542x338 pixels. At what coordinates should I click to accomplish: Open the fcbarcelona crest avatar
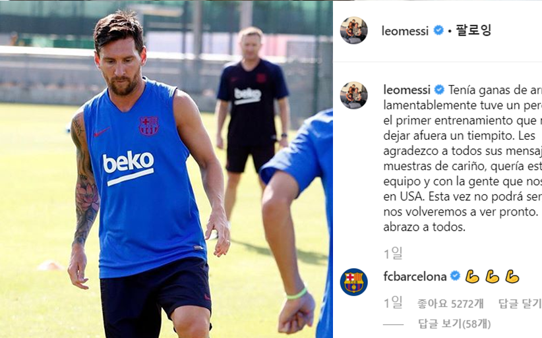pos(353,282)
